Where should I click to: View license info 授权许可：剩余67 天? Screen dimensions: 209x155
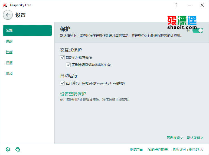pyautogui.click(x=188, y=150)
